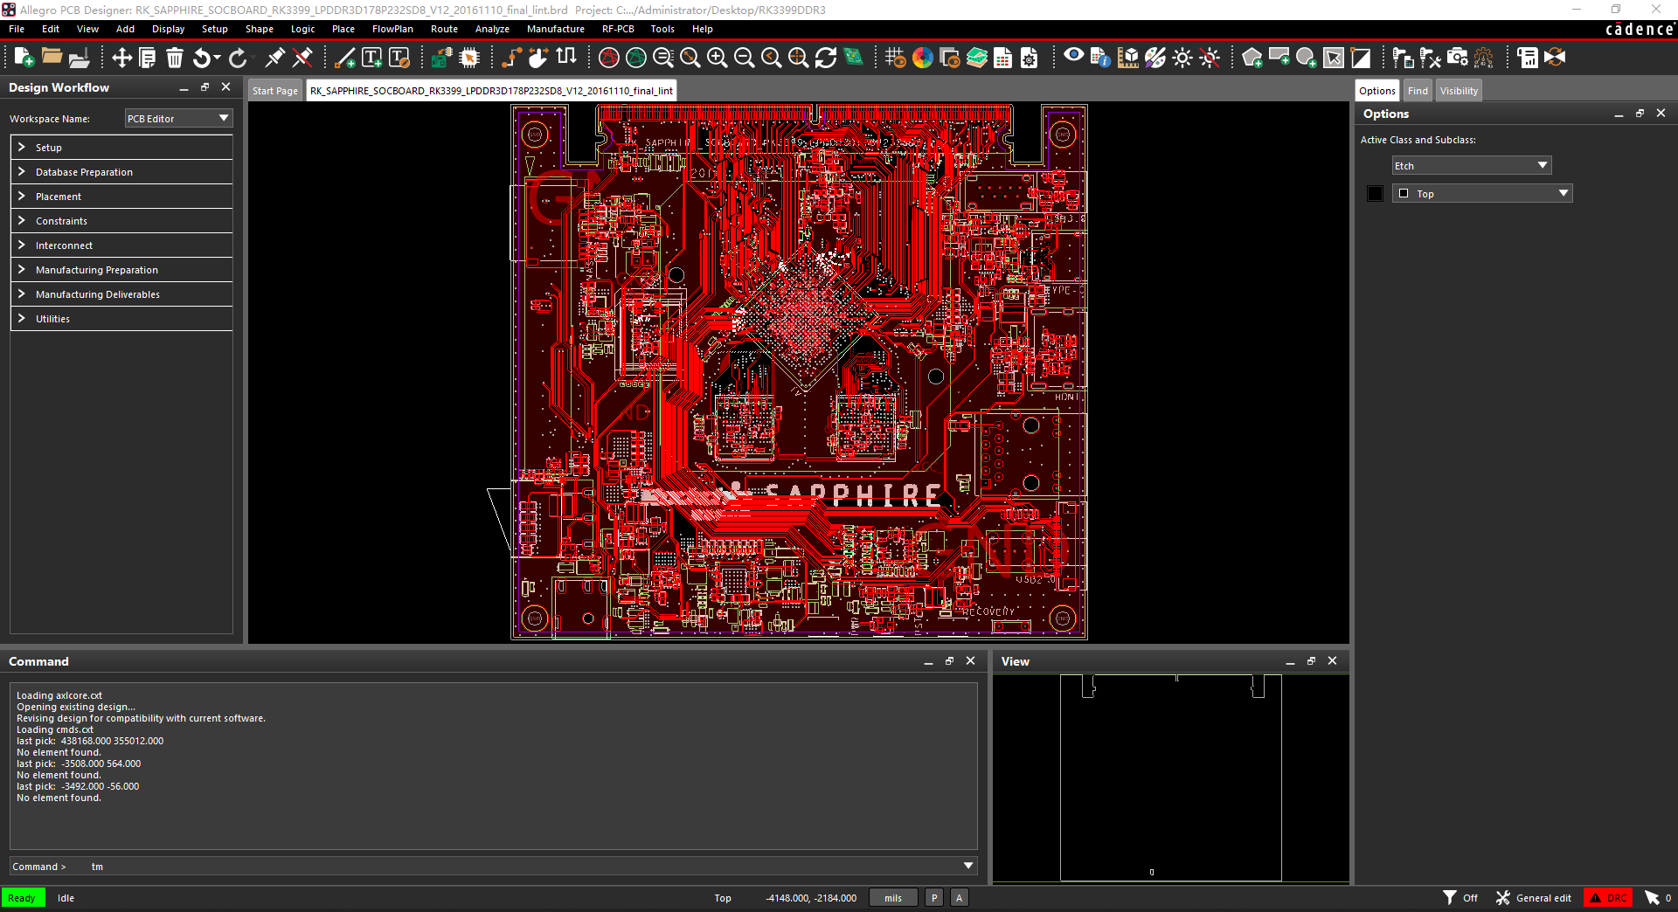Click the Delete trash can icon
Screen dimensions: 1678x912
(x=175, y=58)
